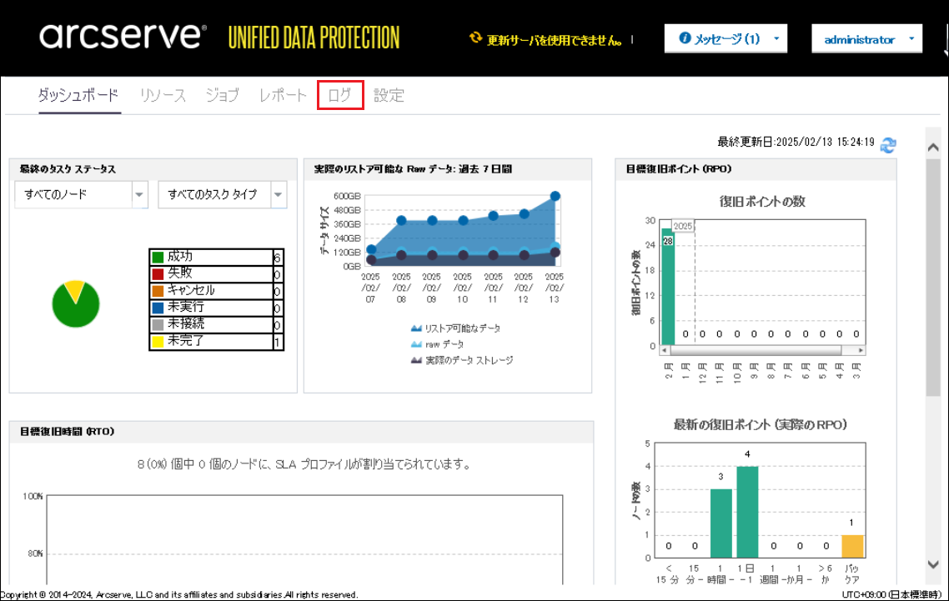
Task: Click the yellow 未完了 legend swatch
Action: [158, 341]
